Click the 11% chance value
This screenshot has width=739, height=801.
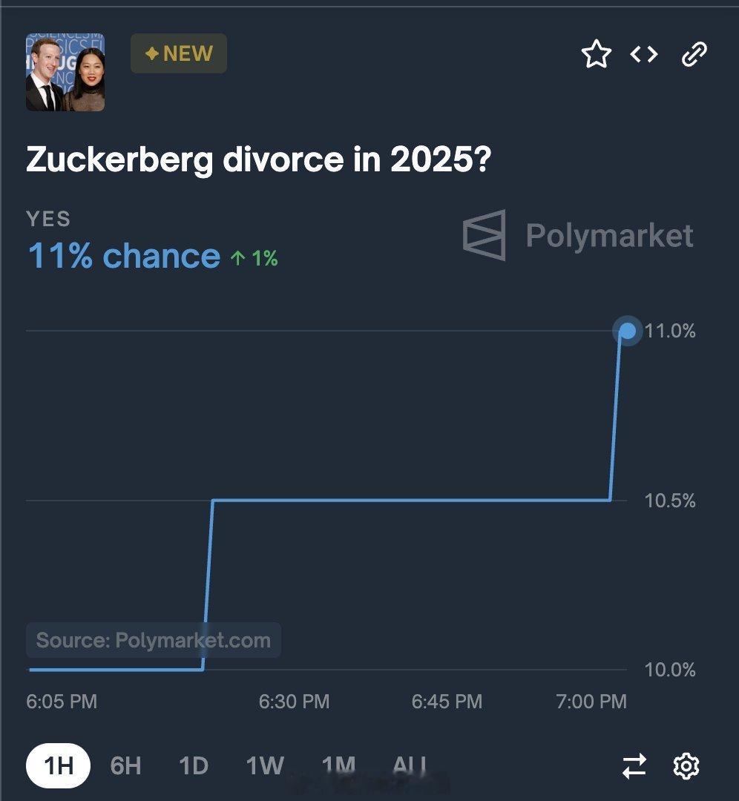pos(124,255)
